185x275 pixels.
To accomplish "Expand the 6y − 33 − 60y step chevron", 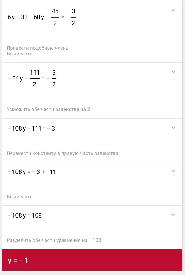I will pyautogui.click(x=173, y=10).
